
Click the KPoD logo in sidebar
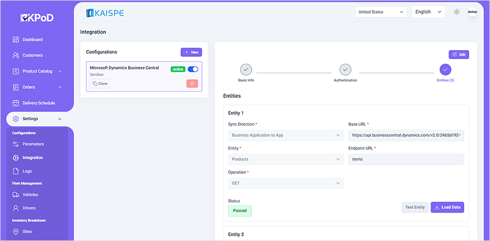click(x=37, y=18)
